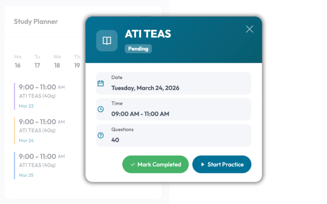Image resolution: width=327 pixels, height=204 pixels.
Task: Click the Time field label
Action: point(117,104)
